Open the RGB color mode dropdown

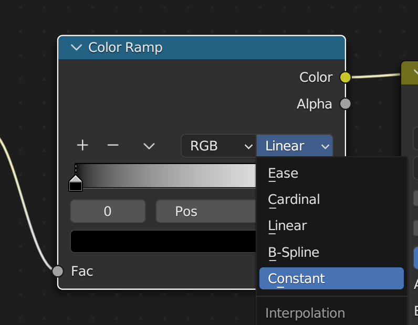[x=218, y=146]
